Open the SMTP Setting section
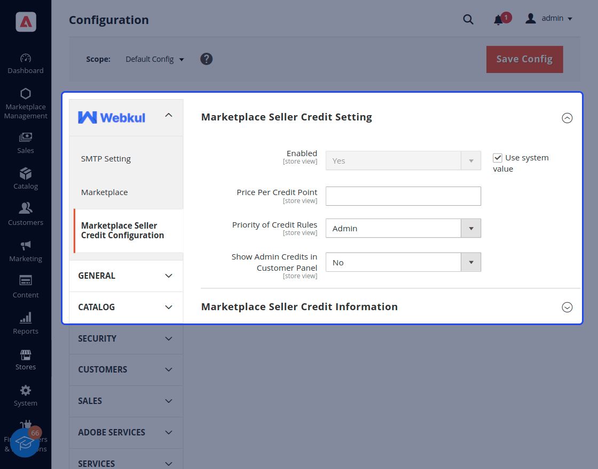Image resolution: width=598 pixels, height=469 pixels. (x=106, y=159)
